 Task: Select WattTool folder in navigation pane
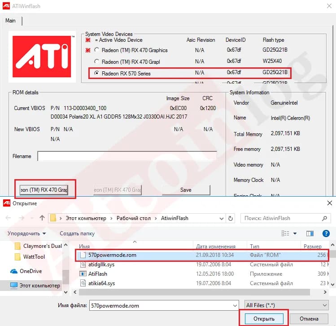pyautogui.click(x=30, y=256)
